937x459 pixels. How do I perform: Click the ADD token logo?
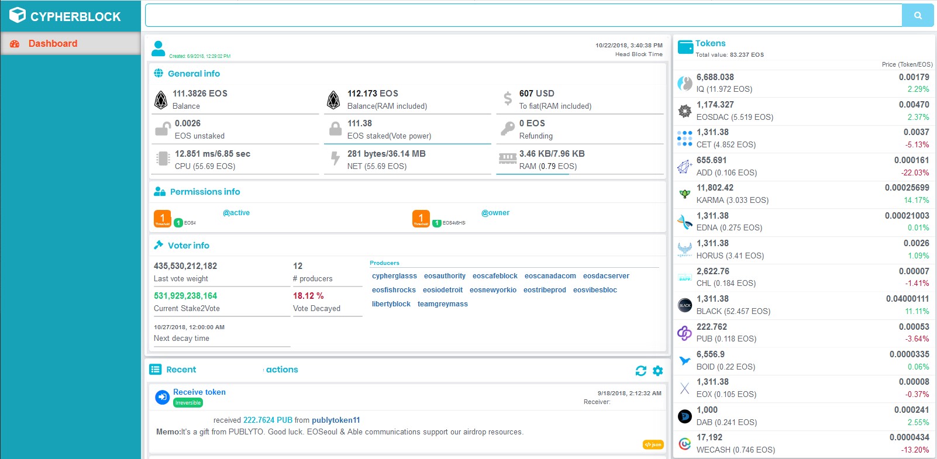(685, 166)
